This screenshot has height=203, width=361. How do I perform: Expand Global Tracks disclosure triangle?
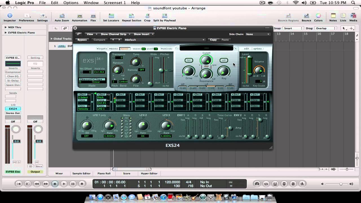[51, 39]
